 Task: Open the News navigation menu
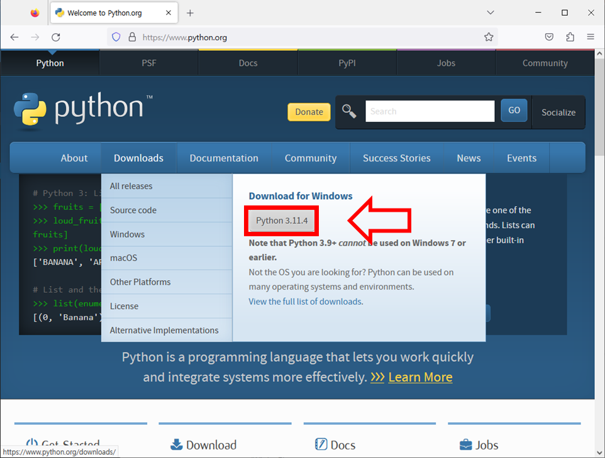(469, 158)
